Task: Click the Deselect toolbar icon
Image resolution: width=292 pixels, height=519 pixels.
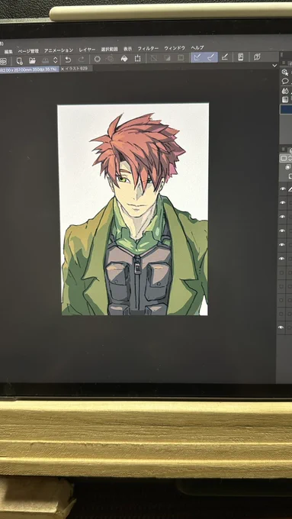Action: click(x=154, y=58)
